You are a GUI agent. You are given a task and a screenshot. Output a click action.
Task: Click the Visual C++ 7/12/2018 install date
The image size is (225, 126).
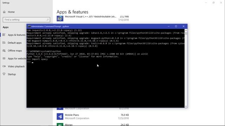click(123, 20)
